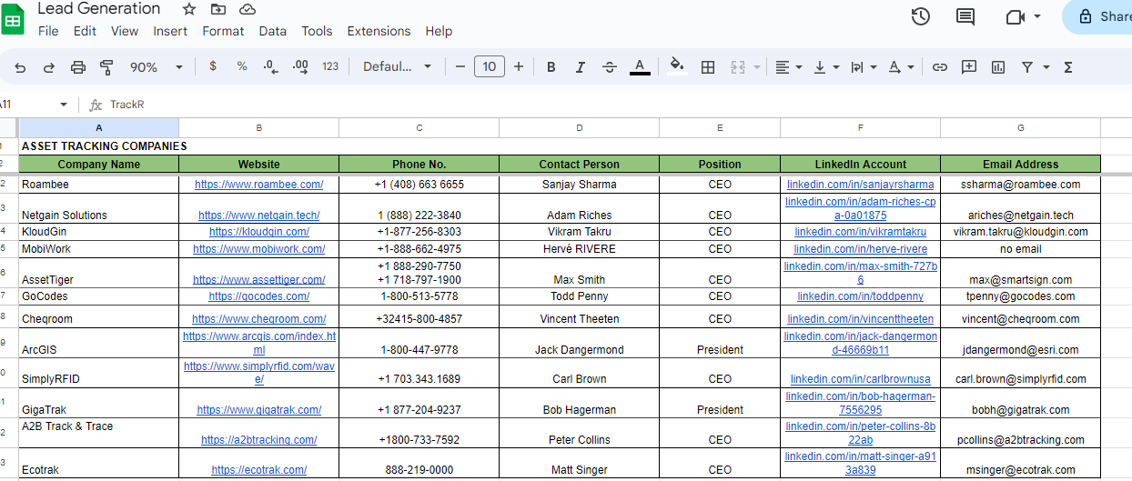Insert chart icon in toolbar
The image size is (1132, 481).
tap(998, 66)
